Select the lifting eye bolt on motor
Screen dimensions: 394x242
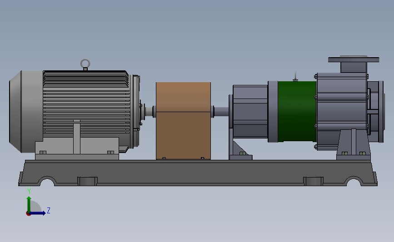pyautogui.click(x=85, y=64)
